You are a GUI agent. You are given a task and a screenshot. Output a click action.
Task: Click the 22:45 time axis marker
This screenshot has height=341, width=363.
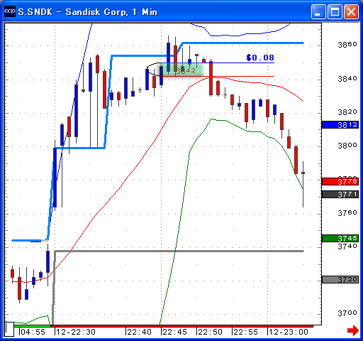[175, 332]
